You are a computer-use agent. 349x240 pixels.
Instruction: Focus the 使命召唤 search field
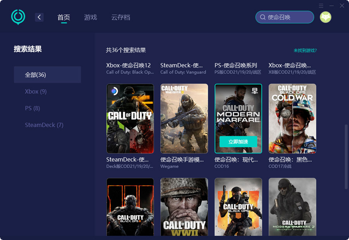click(285, 17)
